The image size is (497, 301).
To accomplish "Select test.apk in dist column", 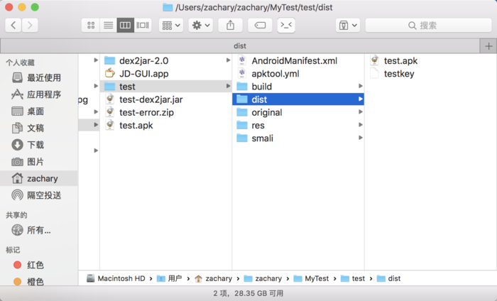I will click(431, 60).
